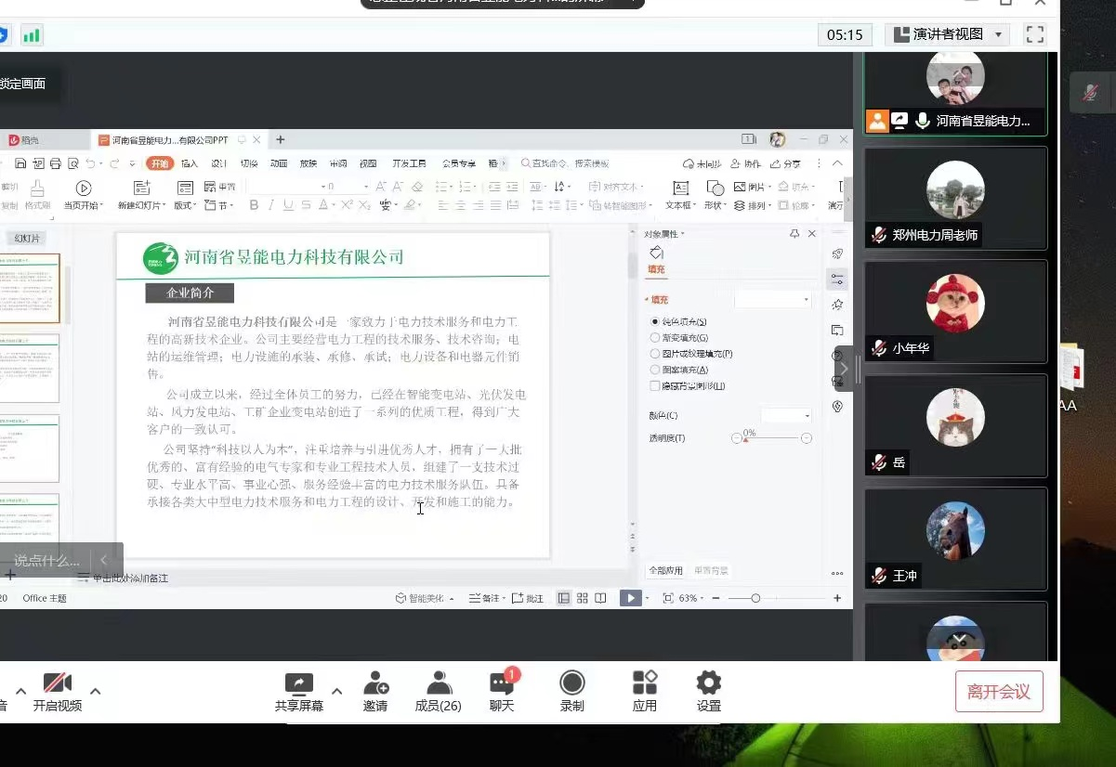Click the 文本框 text box icon
Image resolution: width=1116 pixels, height=767 pixels.
[x=680, y=188]
